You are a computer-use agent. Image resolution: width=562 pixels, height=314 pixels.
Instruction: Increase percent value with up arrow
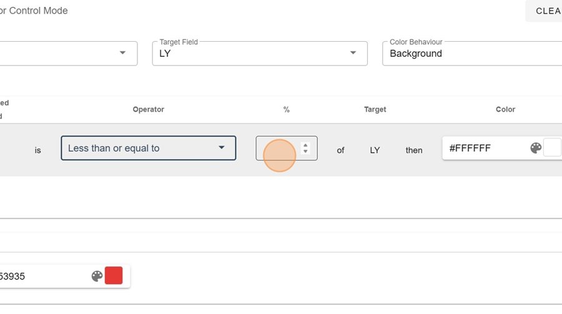click(305, 145)
